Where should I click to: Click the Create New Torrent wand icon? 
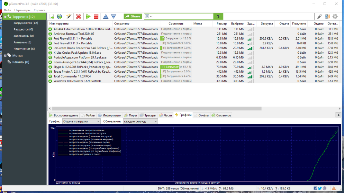click(69, 16)
